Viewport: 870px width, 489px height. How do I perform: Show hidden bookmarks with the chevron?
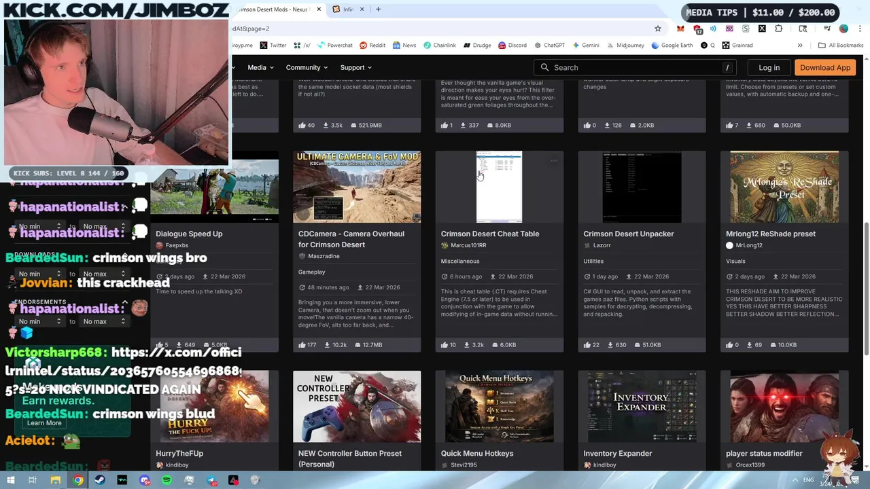coord(800,46)
